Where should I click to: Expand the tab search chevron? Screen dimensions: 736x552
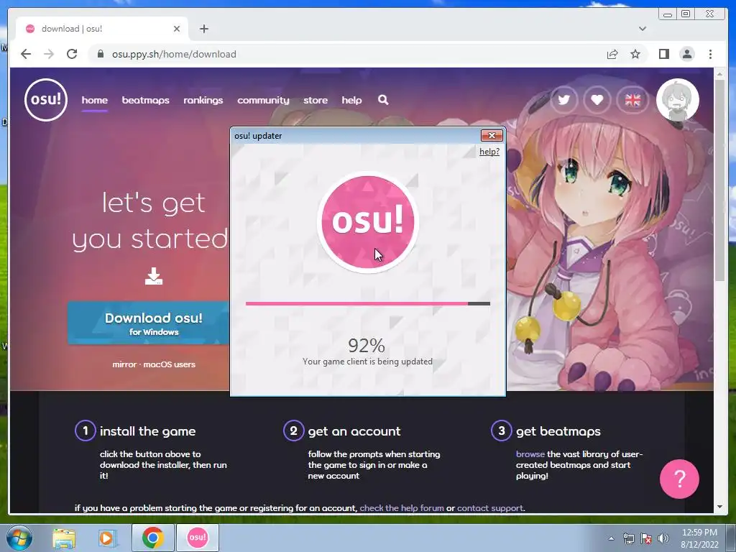tap(642, 29)
